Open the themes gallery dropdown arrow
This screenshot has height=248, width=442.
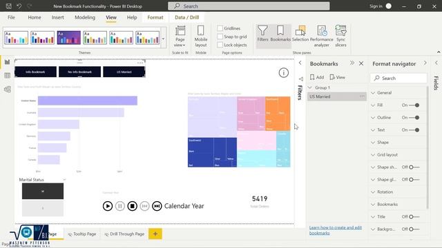(163, 39)
